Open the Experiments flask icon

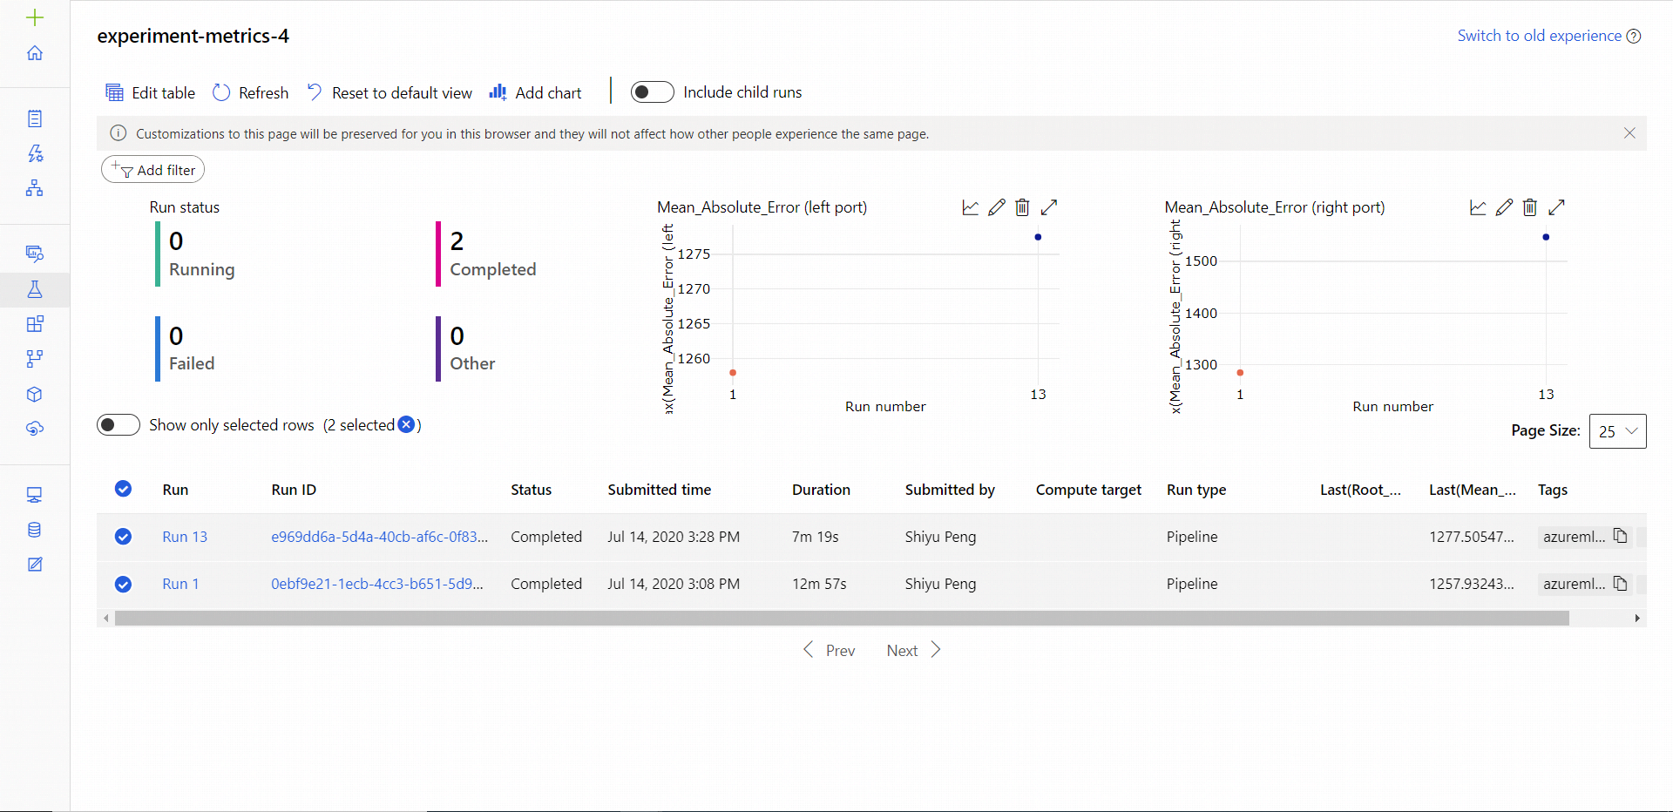click(x=35, y=289)
